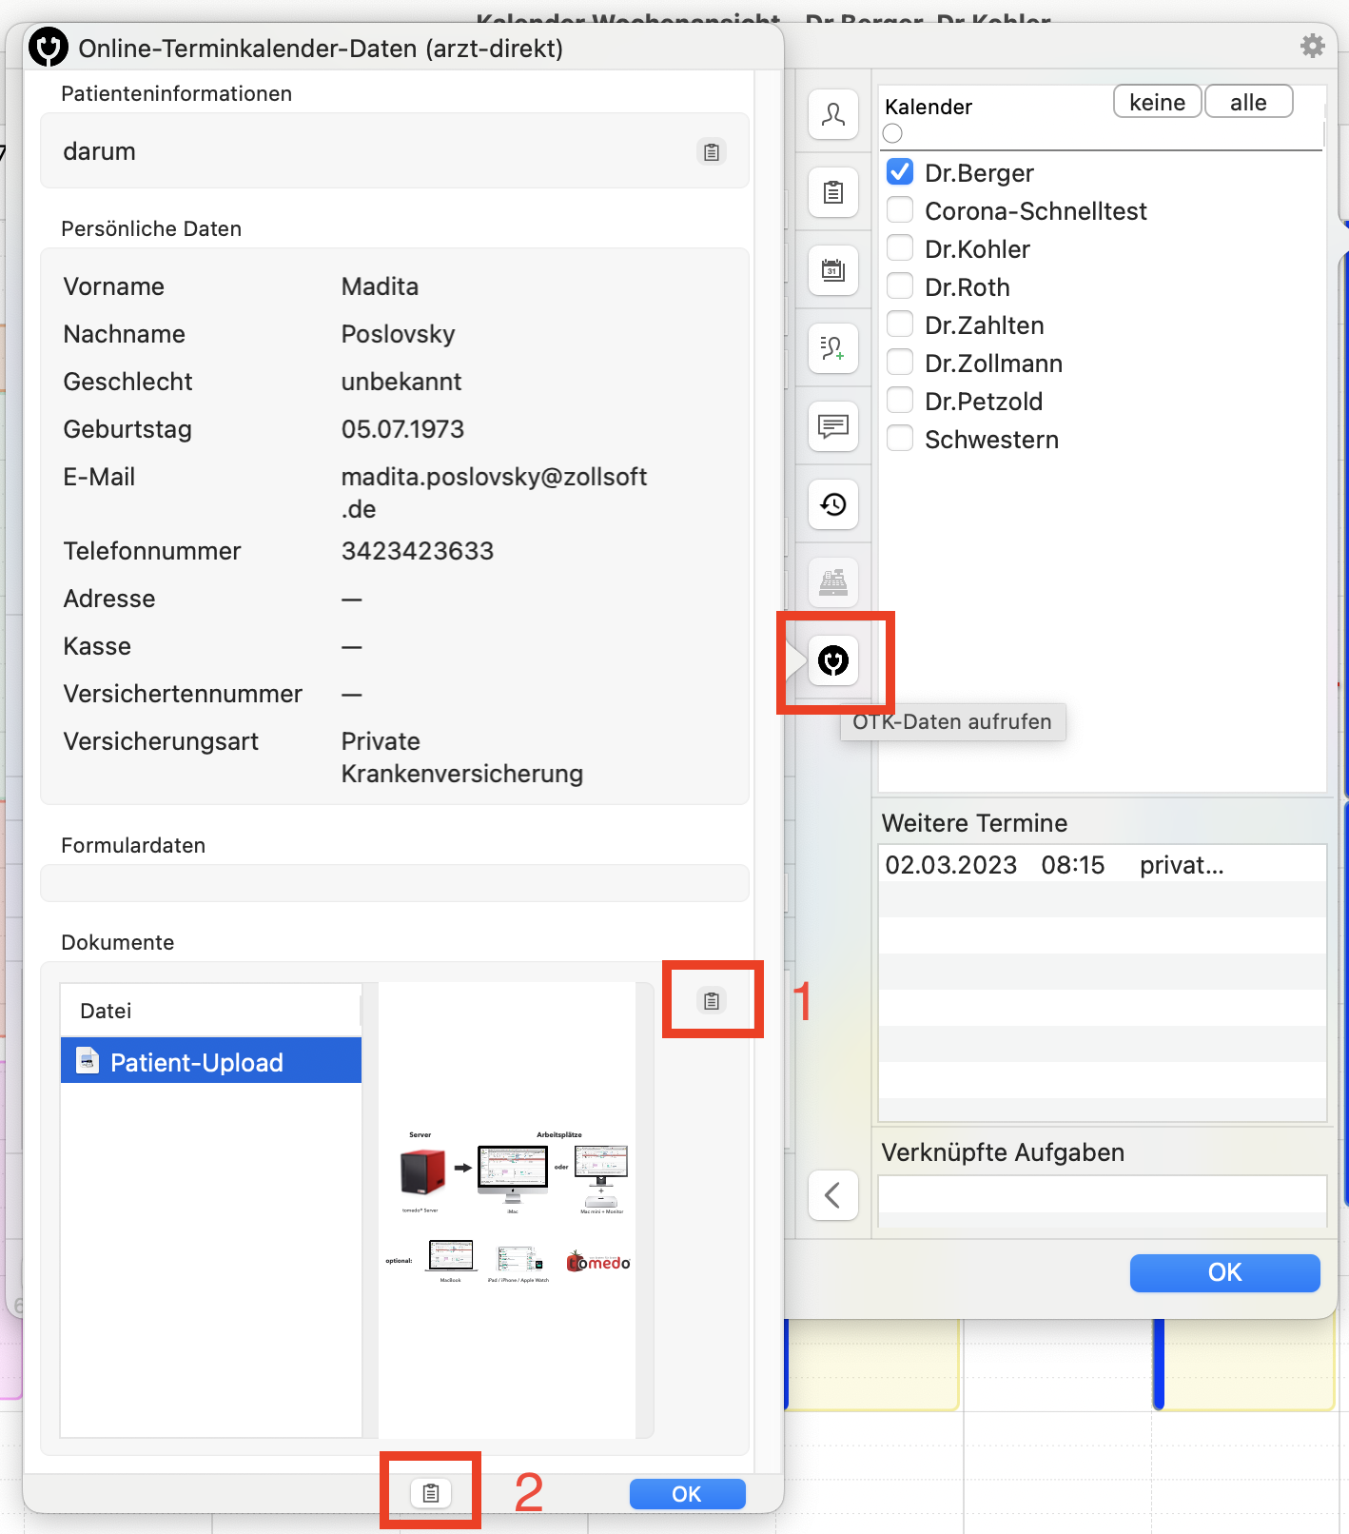Open the calendar date sidebar icon
This screenshot has width=1349, height=1534.
point(833,271)
